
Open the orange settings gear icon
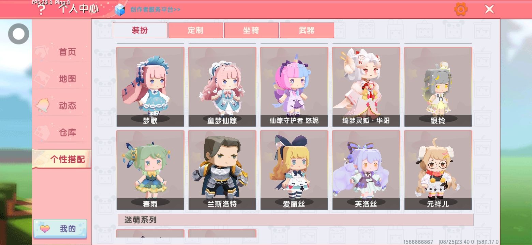pyautogui.click(x=461, y=9)
